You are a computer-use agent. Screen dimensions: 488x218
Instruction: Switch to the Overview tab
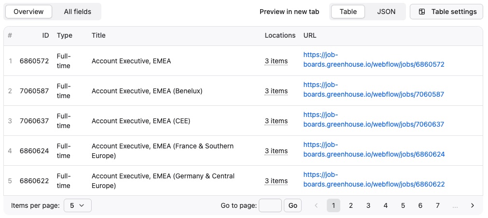click(28, 12)
